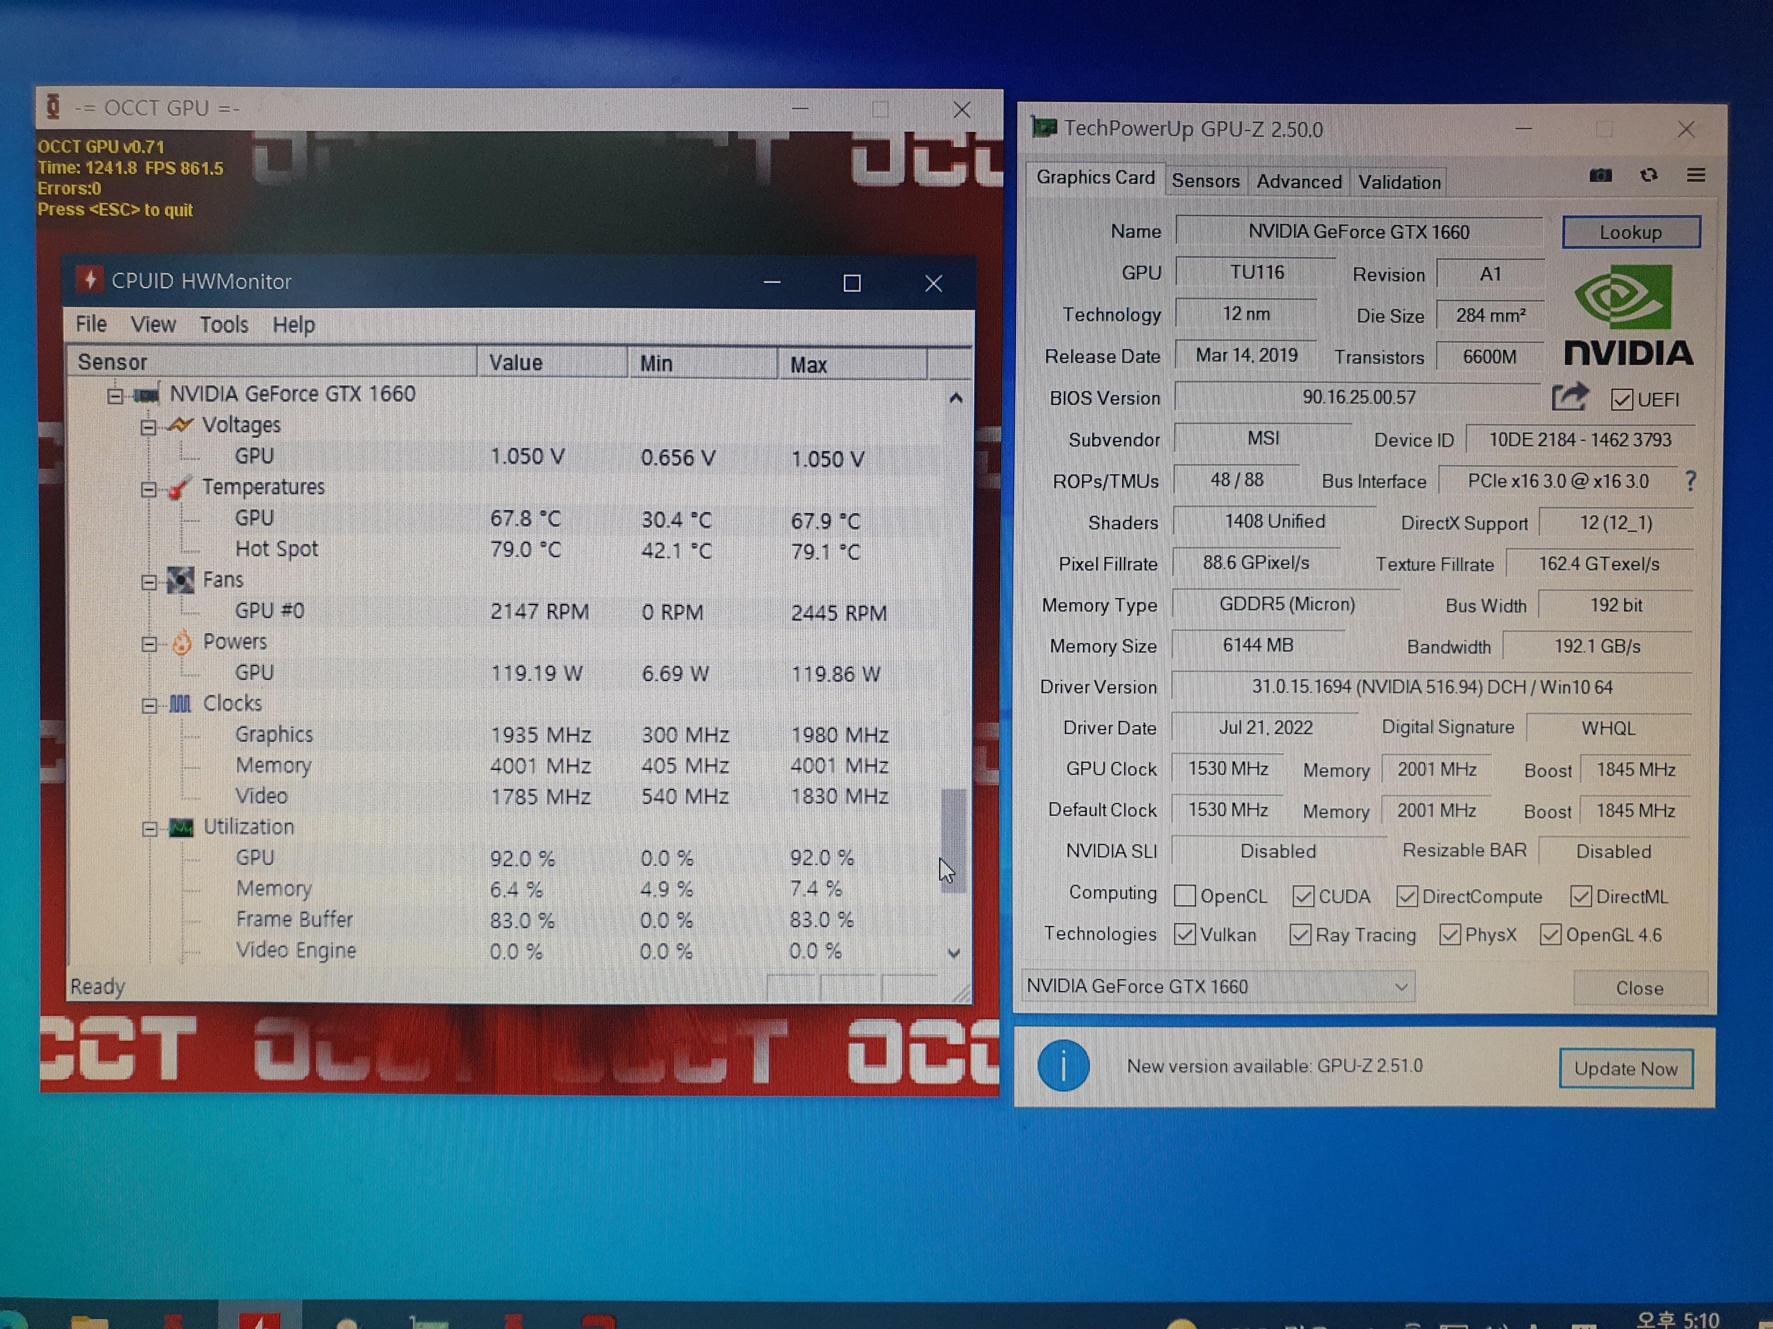Toggle the OpenGL 4.6 checkbox

click(1550, 935)
